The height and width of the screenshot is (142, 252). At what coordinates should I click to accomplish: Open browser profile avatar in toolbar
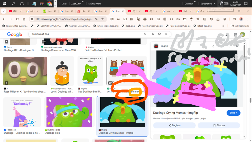[x=241, y=19]
